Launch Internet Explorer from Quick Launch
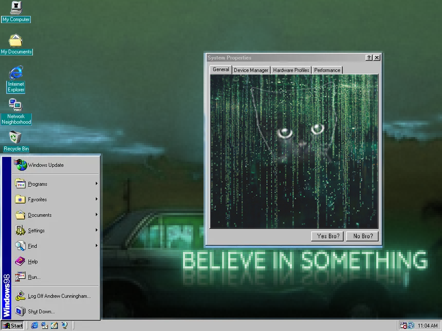This screenshot has height=331, width=442. tap(34, 326)
